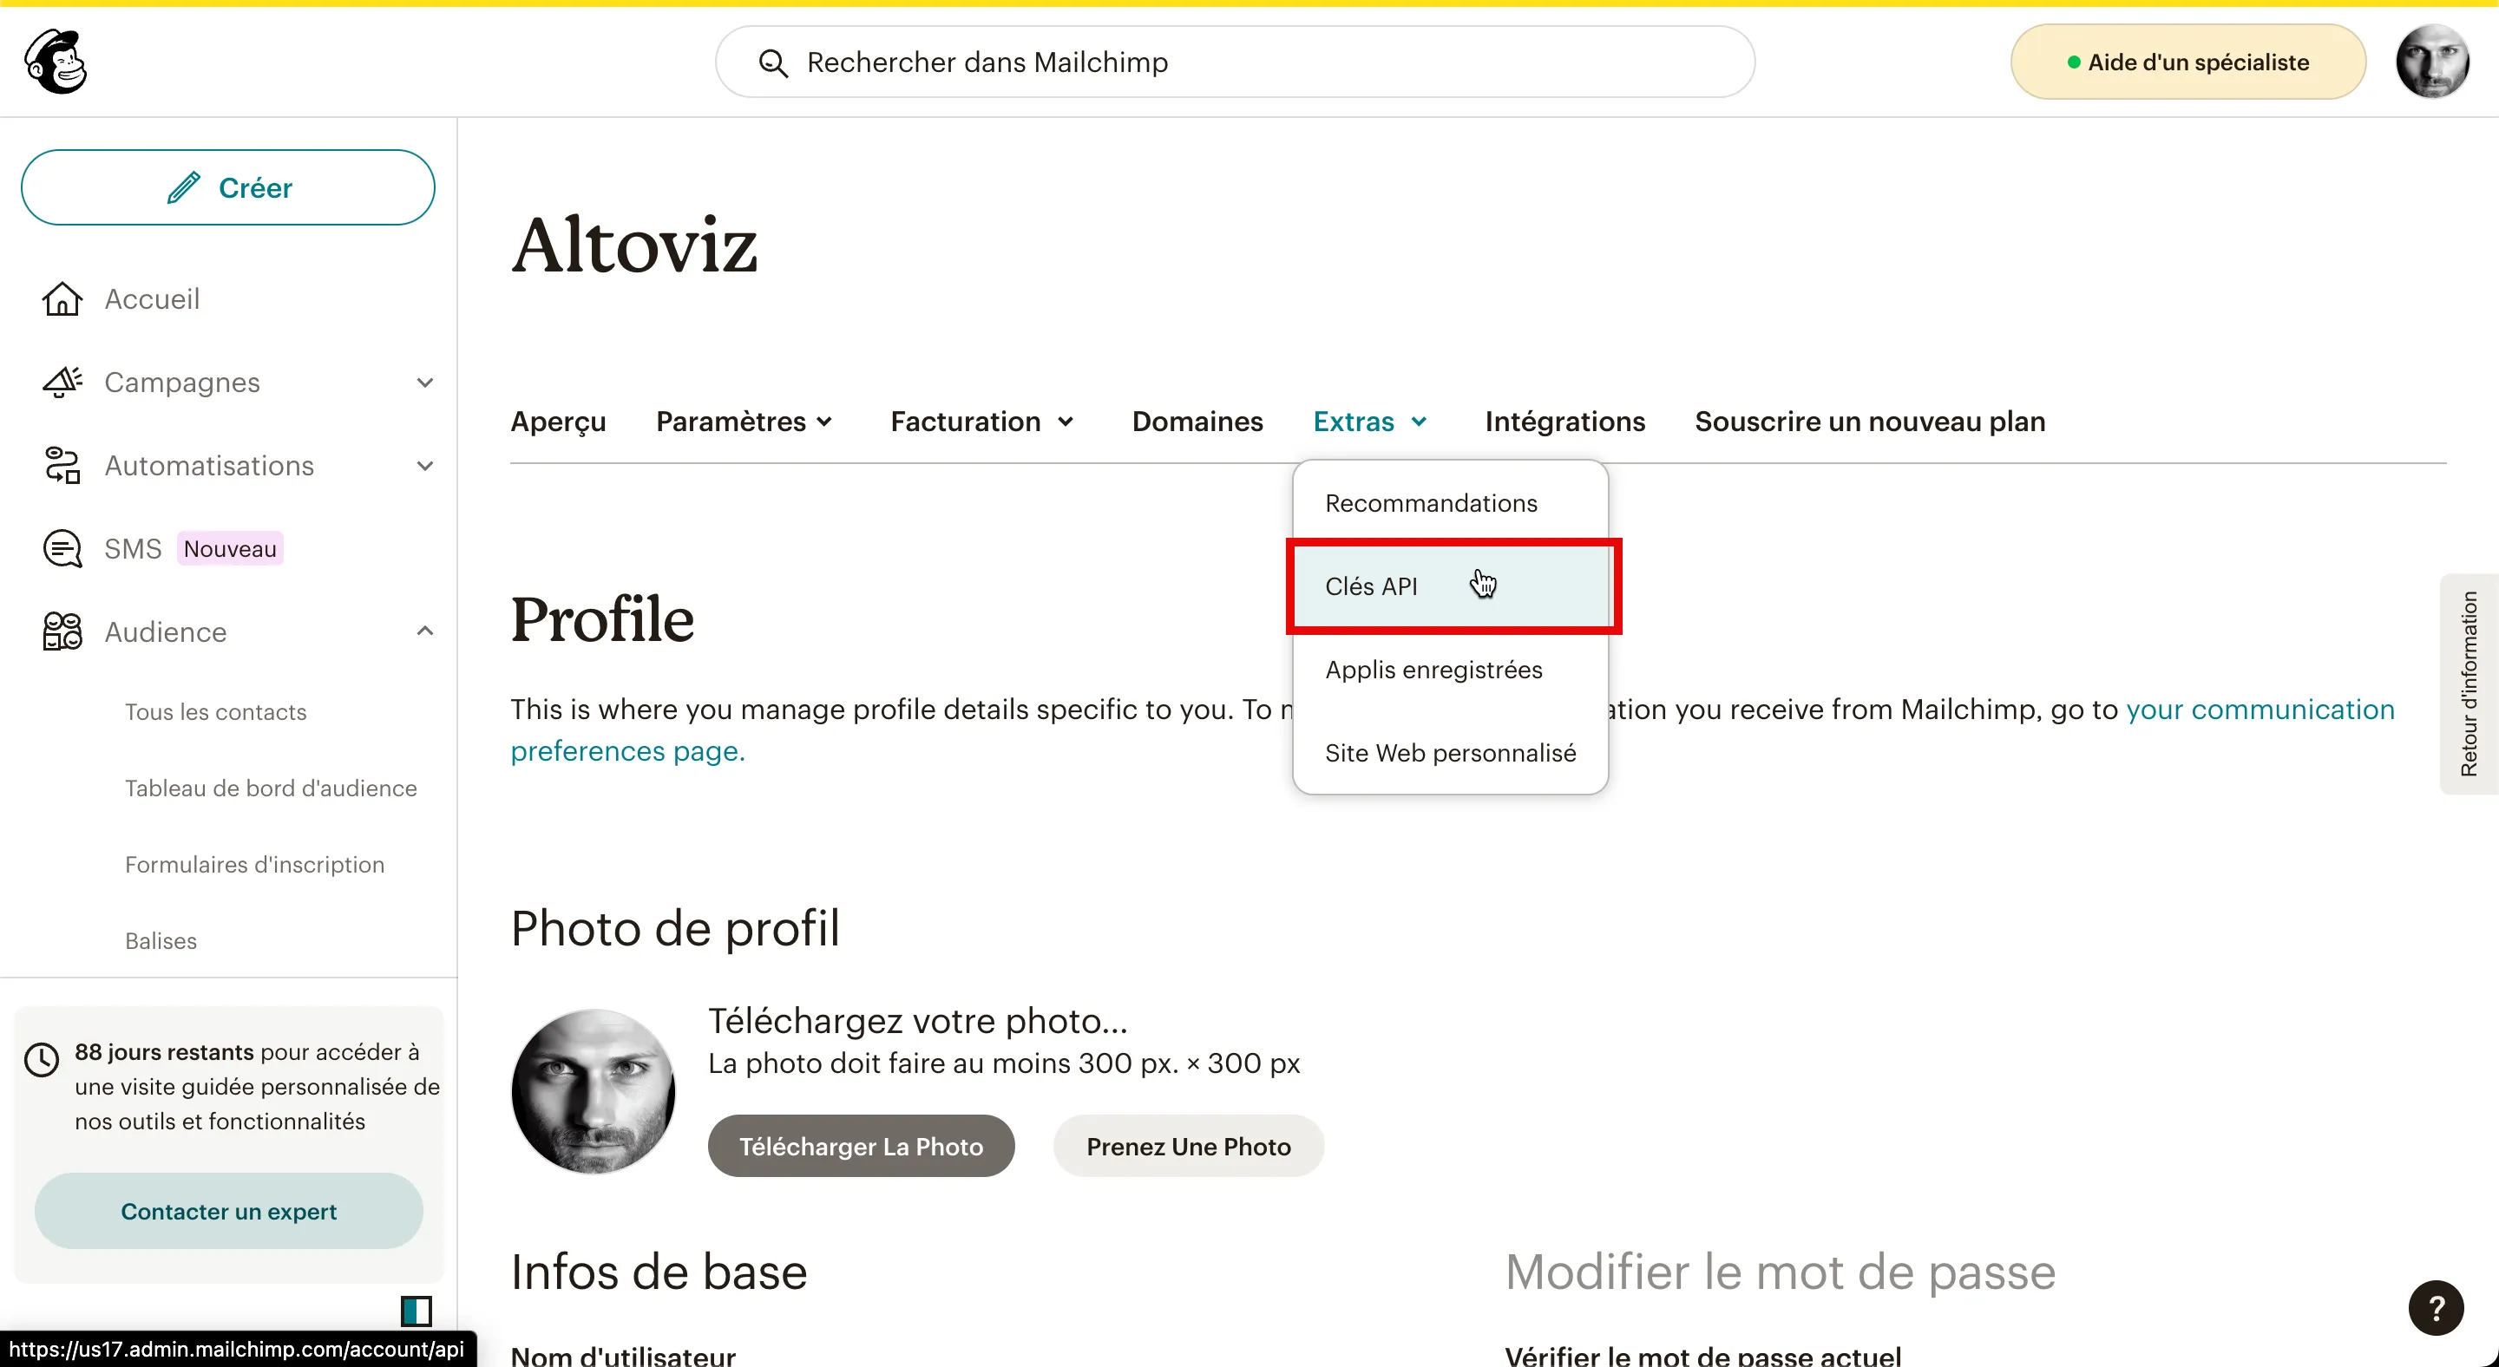Focus the Rechercher dans Mailchimp search field
Screen dimensions: 2499x1367
point(1234,62)
